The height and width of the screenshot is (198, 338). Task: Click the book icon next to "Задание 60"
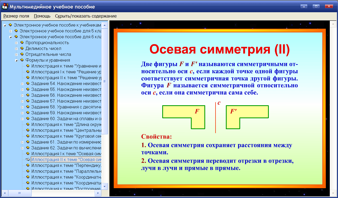tap(28, 119)
